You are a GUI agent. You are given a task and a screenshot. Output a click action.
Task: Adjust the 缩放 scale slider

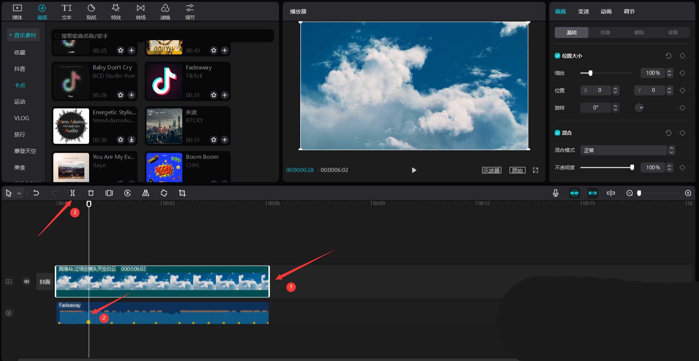[590, 73]
